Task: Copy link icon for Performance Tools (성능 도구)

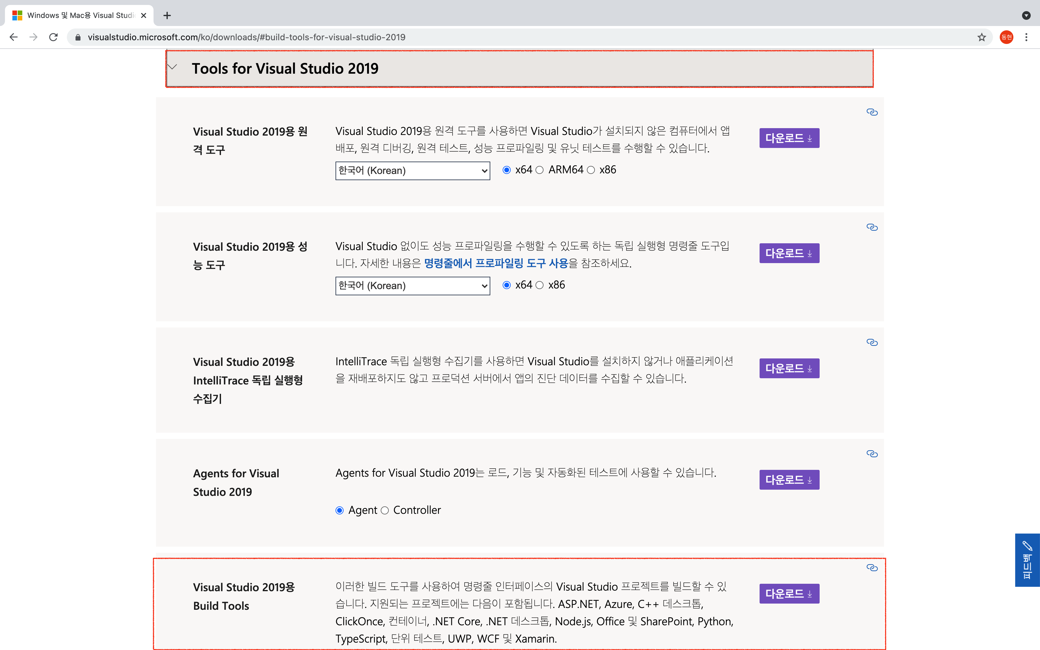Action: (x=872, y=227)
